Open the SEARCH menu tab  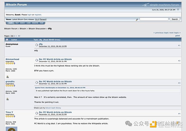22,23
